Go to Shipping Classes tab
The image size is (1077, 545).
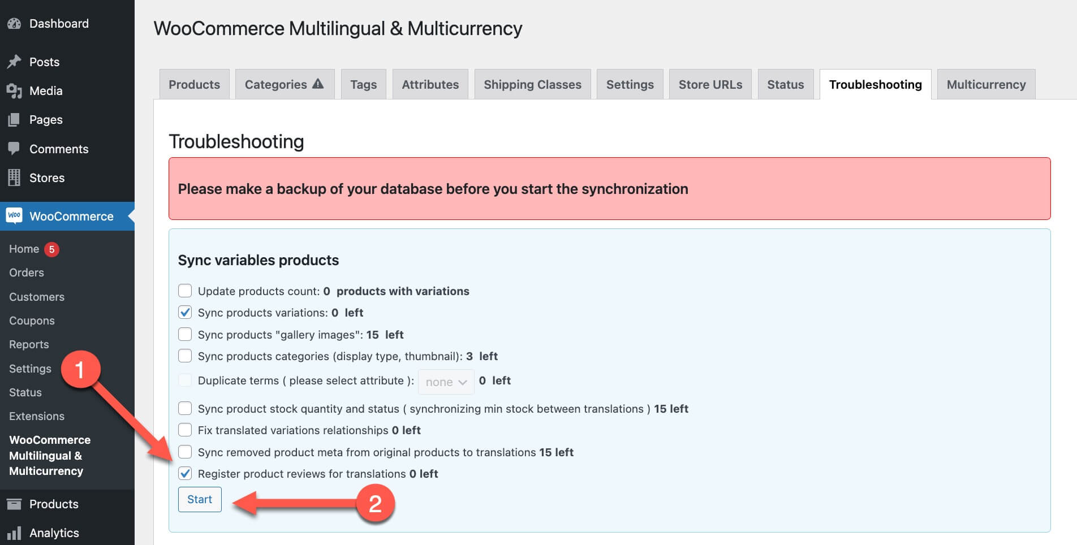click(x=532, y=84)
